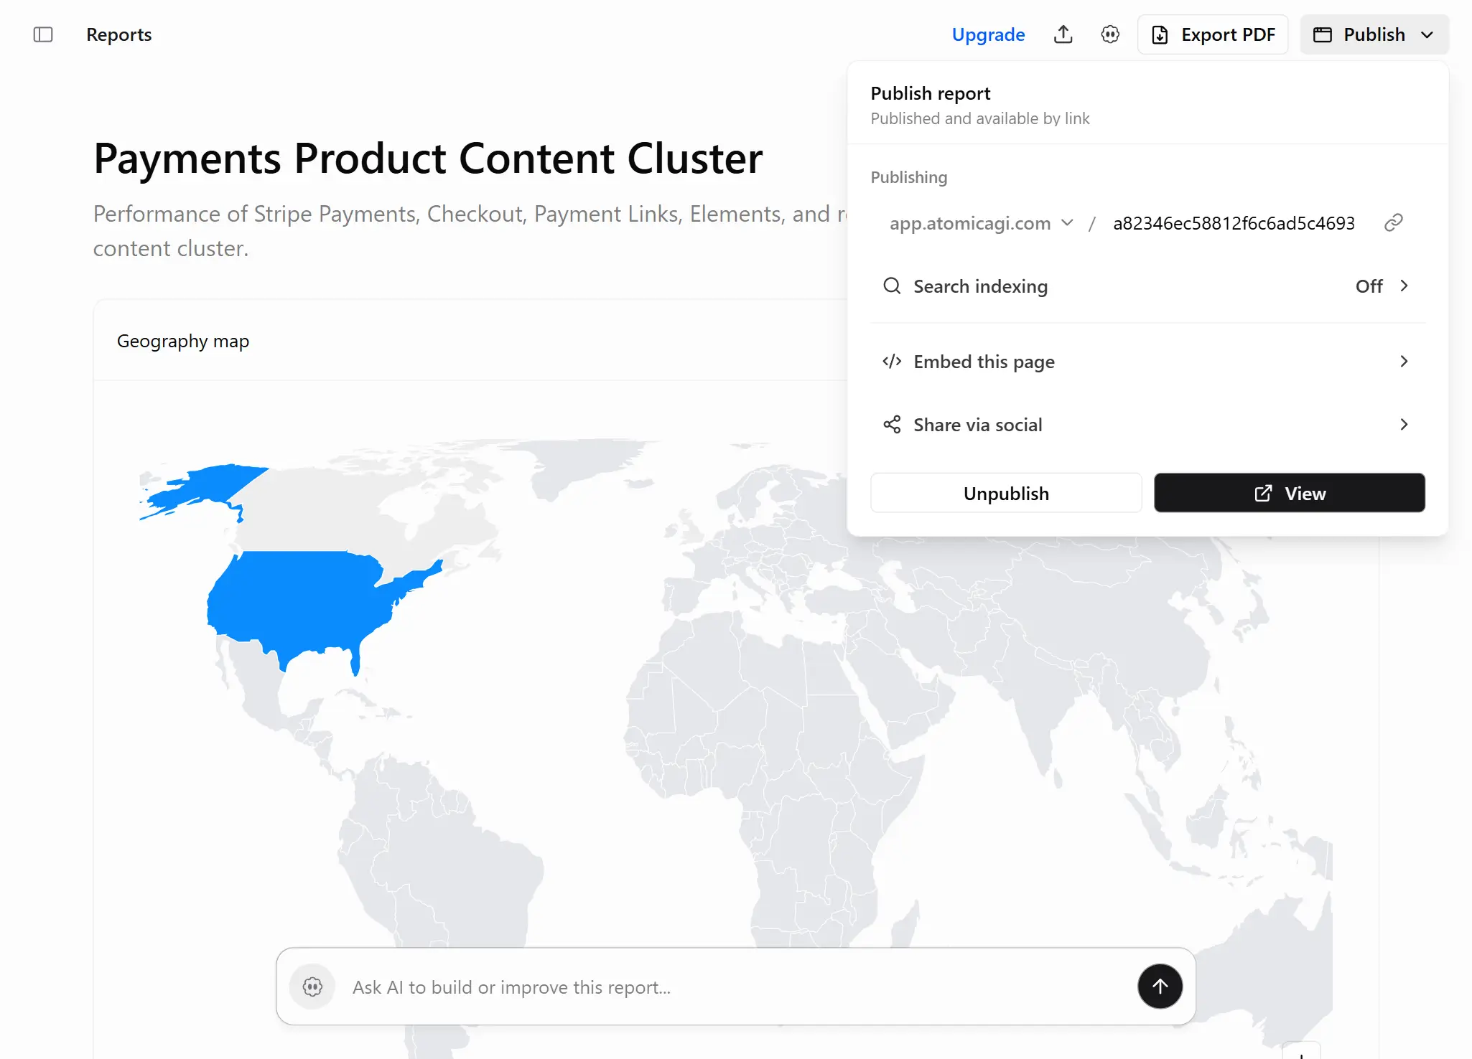Open the AI assistant icon in toolbar
1472x1059 pixels.
1110,34
